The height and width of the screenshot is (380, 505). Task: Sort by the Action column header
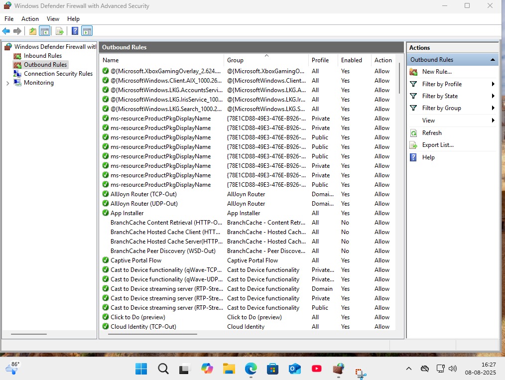(384, 60)
